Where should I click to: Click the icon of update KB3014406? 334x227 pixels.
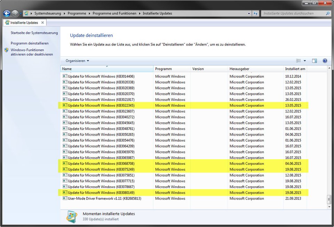coord(65,76)
